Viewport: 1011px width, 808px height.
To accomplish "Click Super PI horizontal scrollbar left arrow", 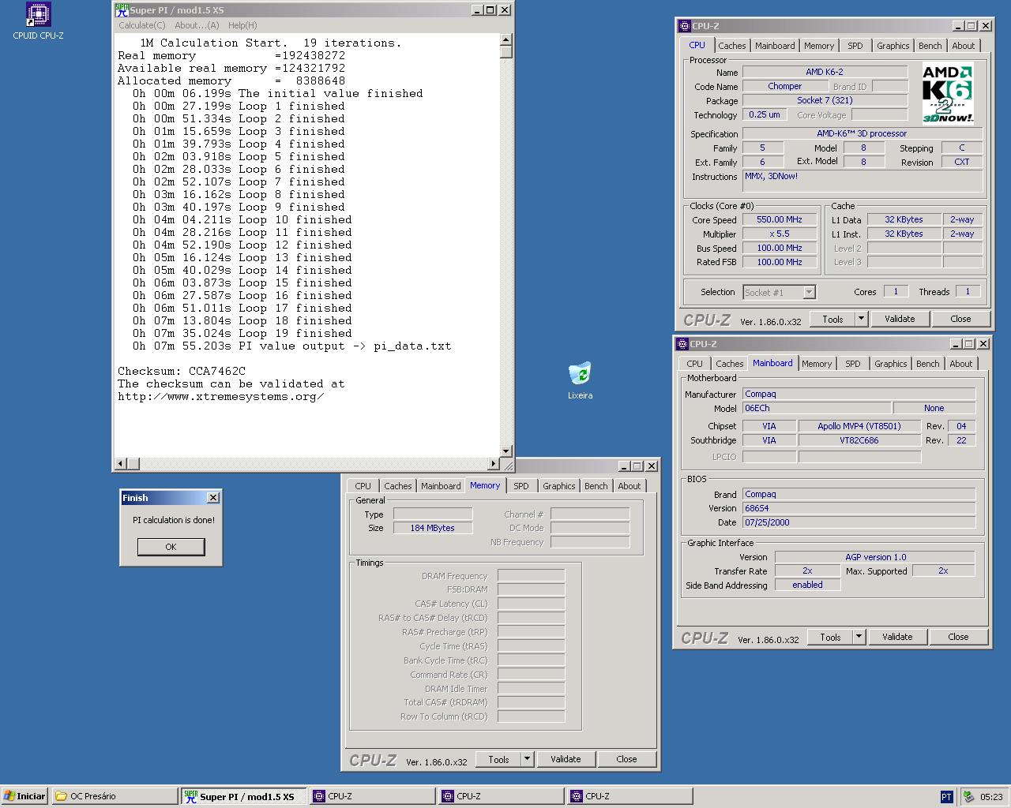I will pos(121,464).
